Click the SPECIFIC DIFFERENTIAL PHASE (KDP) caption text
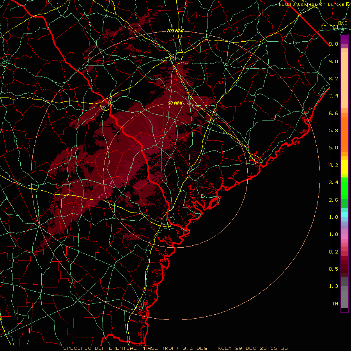The height and width of the screenshot is (351, 351). 122,348
